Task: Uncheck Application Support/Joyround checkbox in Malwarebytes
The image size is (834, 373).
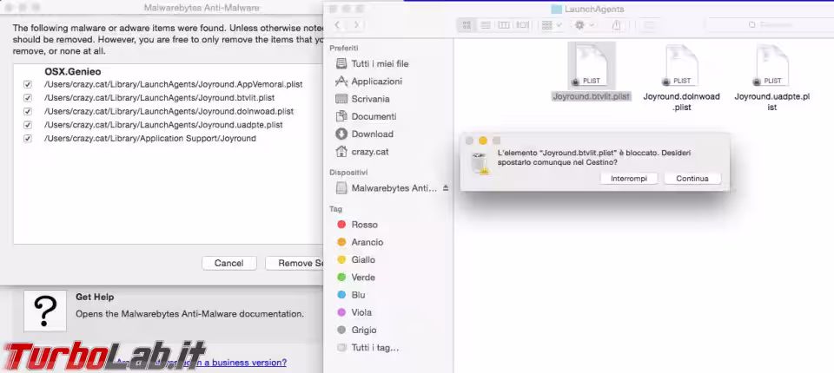Action: [28, 139]
